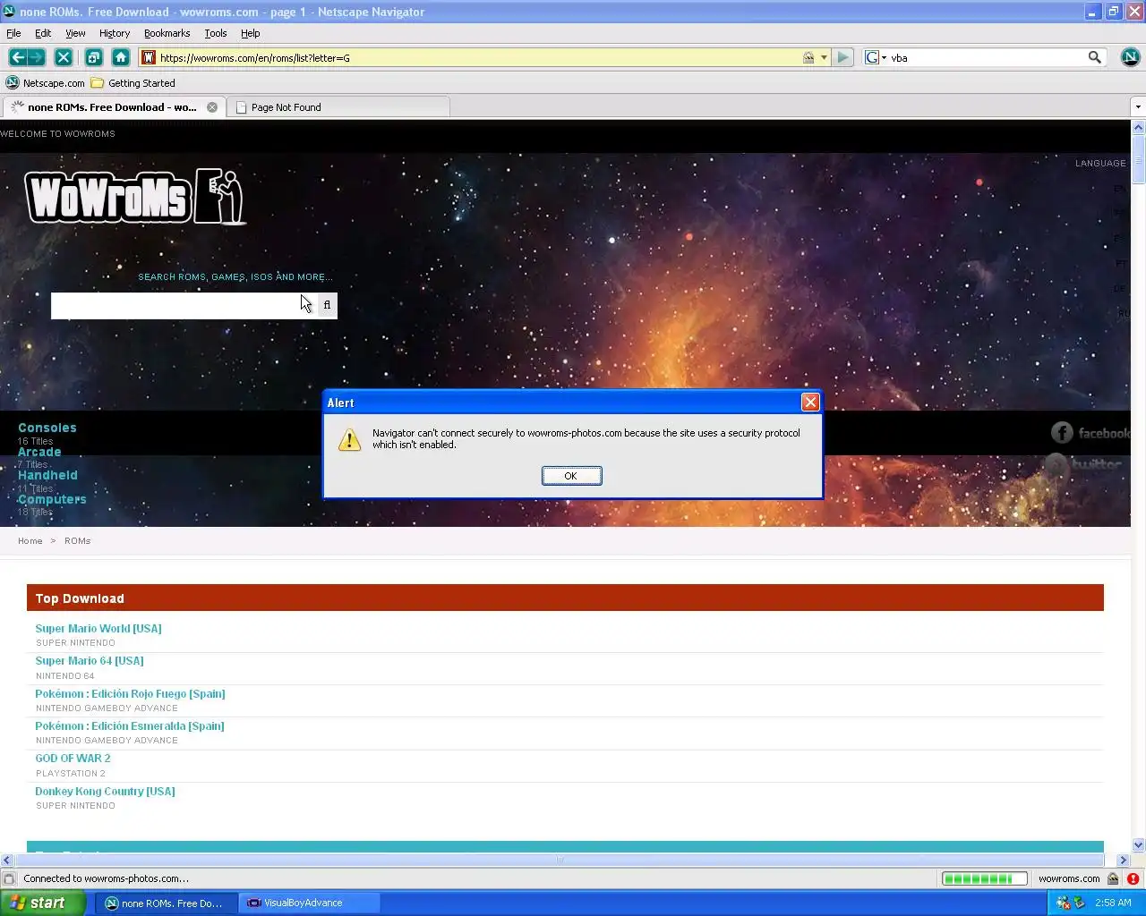
Task: Open the Edit menu
Action: click(x=43, y=33)
